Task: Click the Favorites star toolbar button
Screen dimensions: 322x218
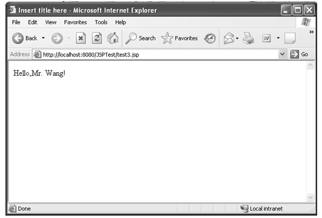Action: click(x=179, y=38)
